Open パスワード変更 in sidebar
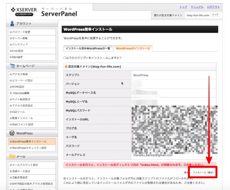230x190 pixels. [32, 32]
